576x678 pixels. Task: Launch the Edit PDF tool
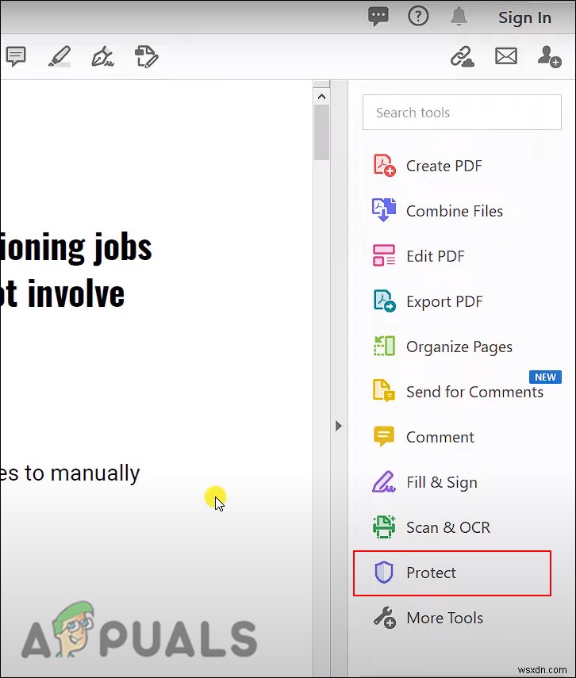(x=418, y=256)
